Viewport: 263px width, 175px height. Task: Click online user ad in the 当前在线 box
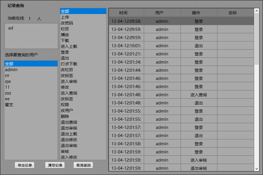pos(11,28)
